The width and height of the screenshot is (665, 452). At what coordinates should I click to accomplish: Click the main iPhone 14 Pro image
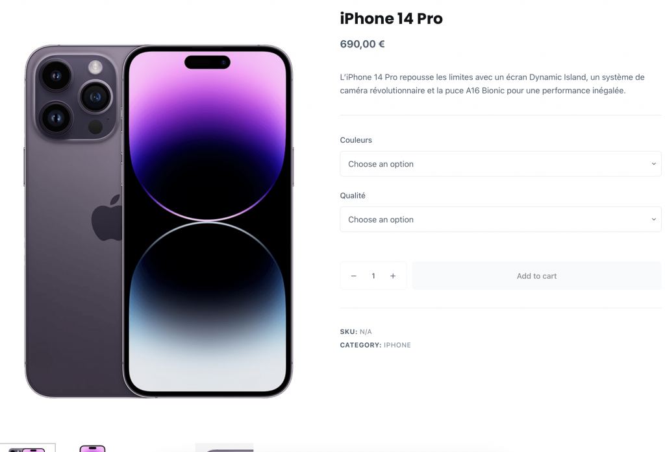[158, 221]
